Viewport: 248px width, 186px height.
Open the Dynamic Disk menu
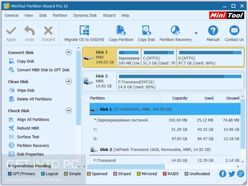pyautogui.click(x=85, y=16)
